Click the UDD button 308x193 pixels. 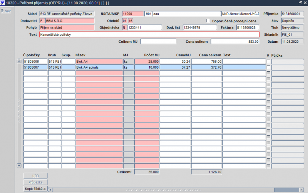(35, 176)
